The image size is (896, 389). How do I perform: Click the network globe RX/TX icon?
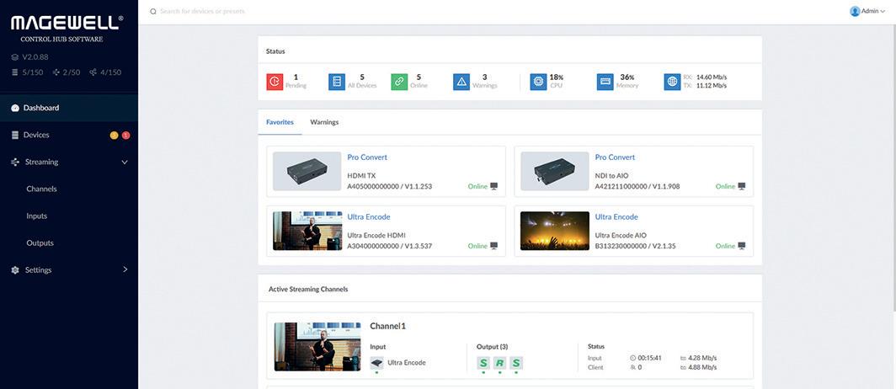pos(672,82)
